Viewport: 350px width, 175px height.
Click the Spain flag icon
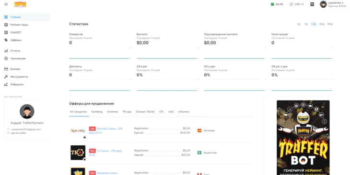coord(199,131)
